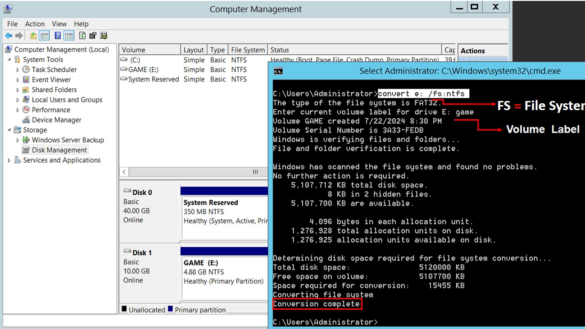Click the Local Users and Groups icon
Viewport: 585px width, 329px height.
(26, 100)
